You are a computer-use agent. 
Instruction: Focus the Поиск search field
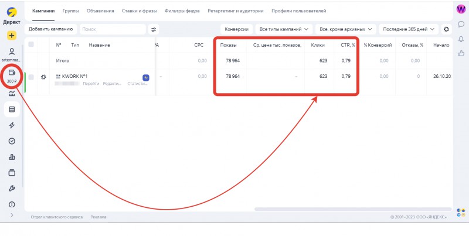coord(113,29)
